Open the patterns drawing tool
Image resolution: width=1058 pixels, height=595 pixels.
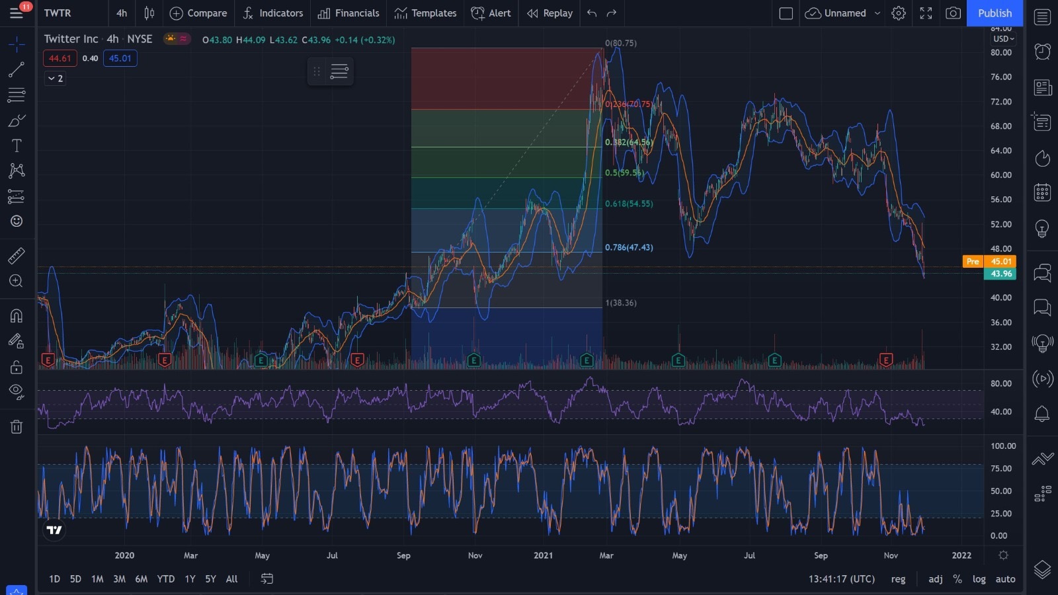(17, 171)
